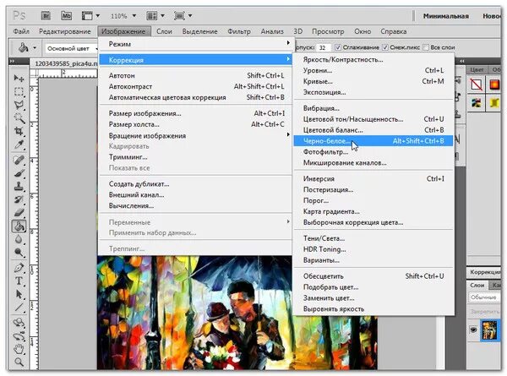Open Mini Bridge with the Mb icon

click(66, 15)
